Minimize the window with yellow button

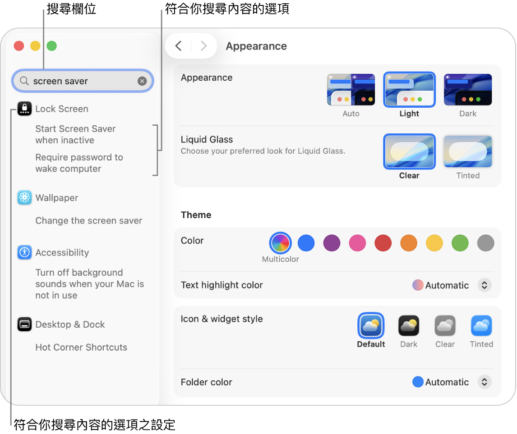(35, 46)
